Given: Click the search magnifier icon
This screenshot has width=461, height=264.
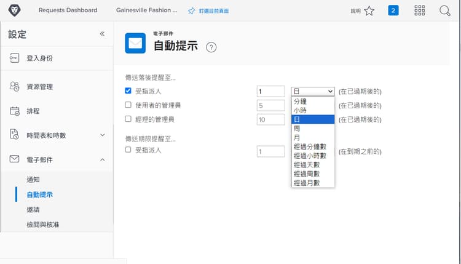Looking at the screenshot, I should pos(445,11).
